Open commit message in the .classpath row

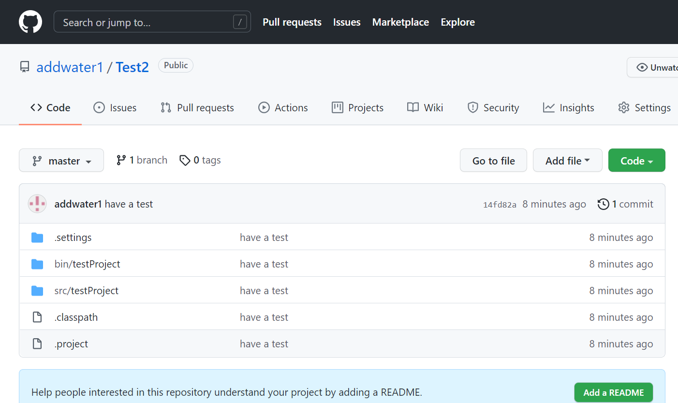pos(264,317)
